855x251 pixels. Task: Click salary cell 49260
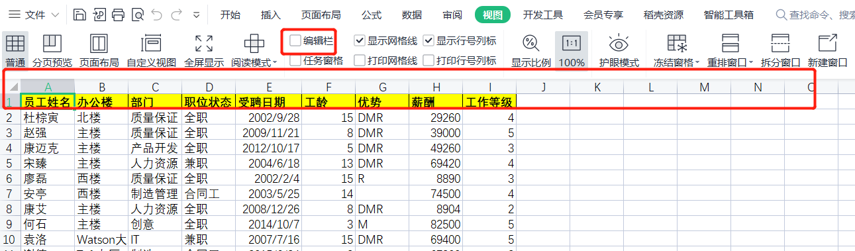[x=436, y=148]
